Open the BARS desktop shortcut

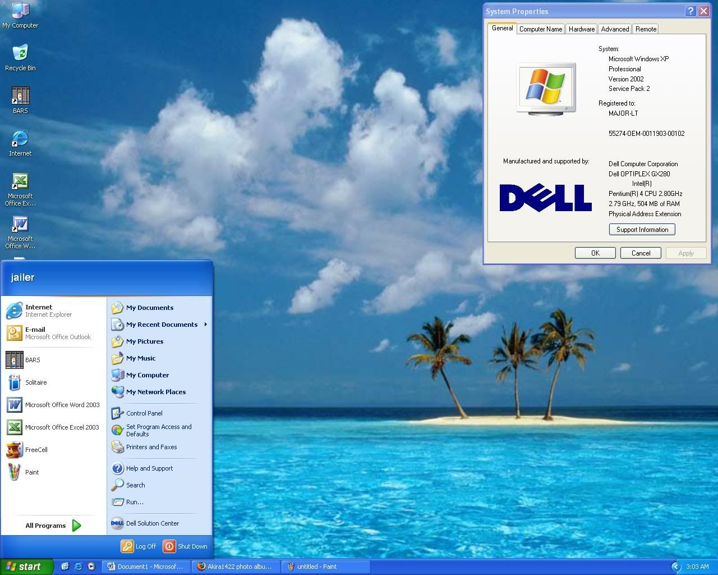point(20,97)
